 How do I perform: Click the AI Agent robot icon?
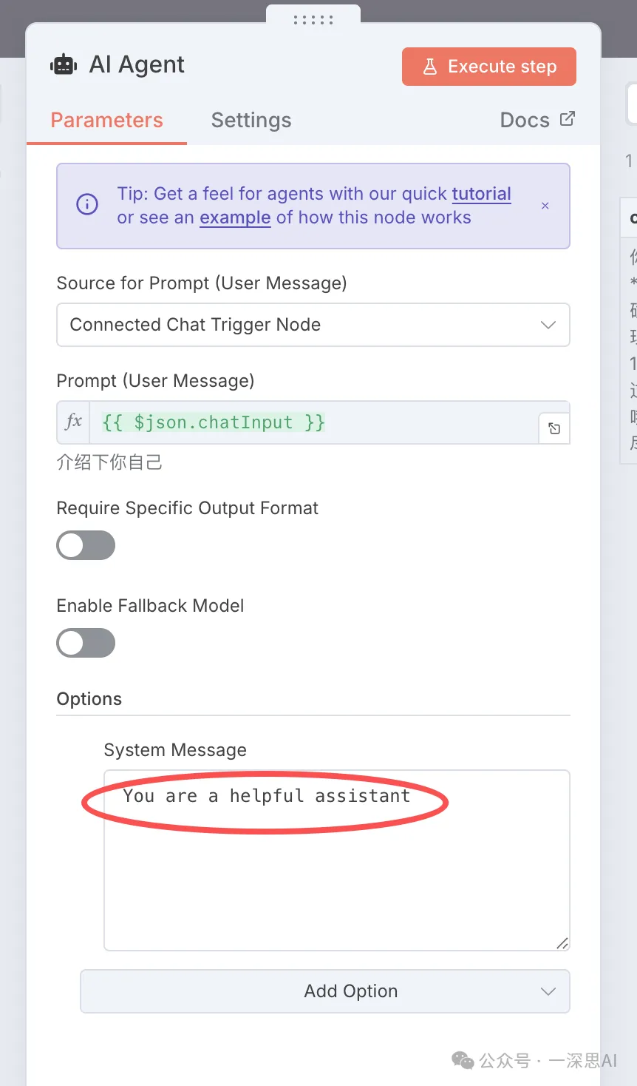[x=64, y=65]
